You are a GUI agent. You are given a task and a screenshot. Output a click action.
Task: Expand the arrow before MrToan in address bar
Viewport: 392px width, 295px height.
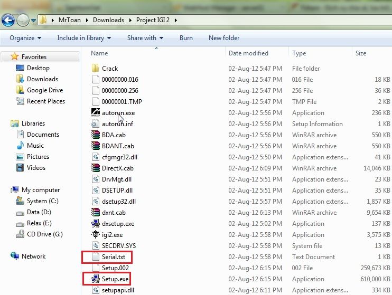tap(52, 20)
